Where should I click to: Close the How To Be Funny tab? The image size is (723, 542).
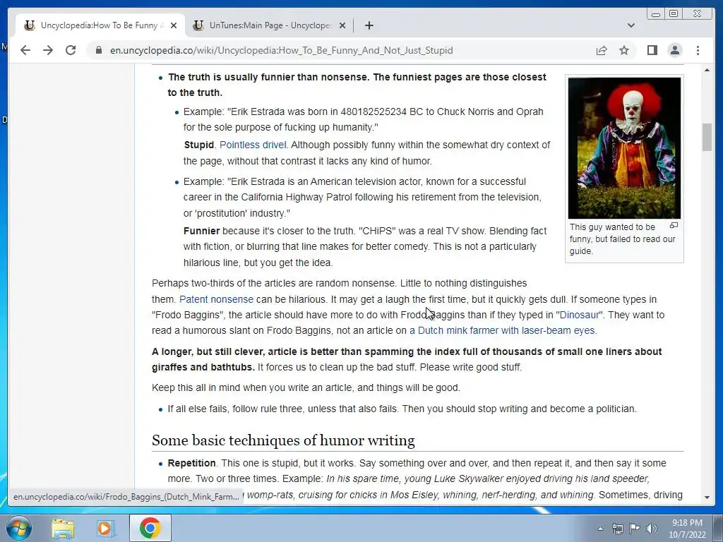click(x=174, y=25)
